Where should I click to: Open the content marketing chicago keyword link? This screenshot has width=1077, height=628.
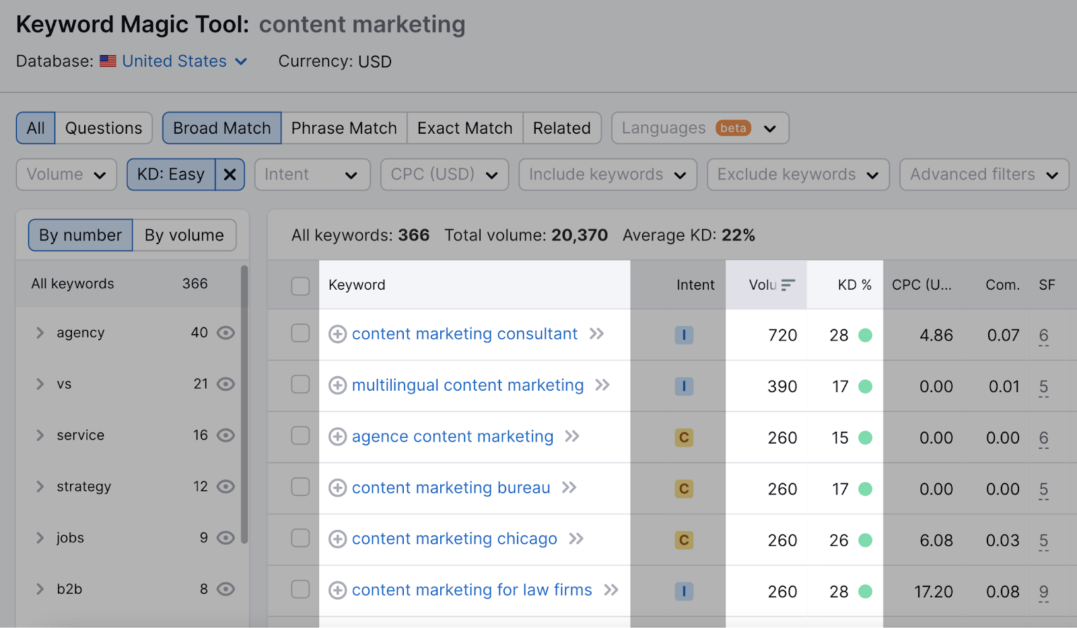pos(454,539)
